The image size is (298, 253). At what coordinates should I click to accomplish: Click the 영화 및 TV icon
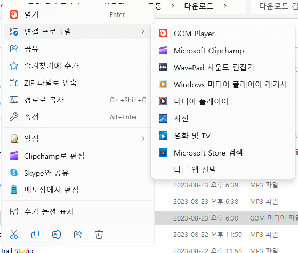pyautogui.click(x=163, y=135)
